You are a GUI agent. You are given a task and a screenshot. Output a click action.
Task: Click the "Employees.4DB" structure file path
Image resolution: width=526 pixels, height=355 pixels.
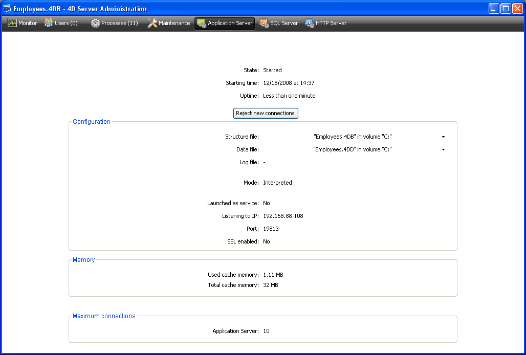click(x=353, y=137)
